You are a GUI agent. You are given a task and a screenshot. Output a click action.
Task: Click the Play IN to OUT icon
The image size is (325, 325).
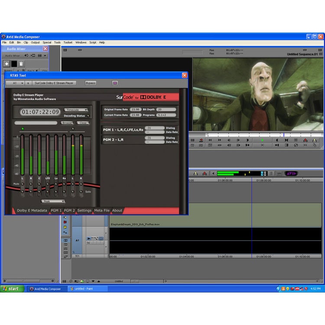(x=262, y=145)
